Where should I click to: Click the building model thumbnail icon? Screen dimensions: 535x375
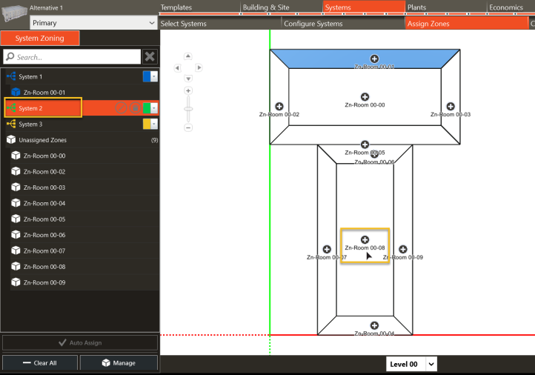coord(14,13)
